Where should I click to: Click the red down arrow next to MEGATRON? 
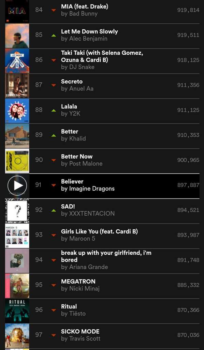(54, 285)
